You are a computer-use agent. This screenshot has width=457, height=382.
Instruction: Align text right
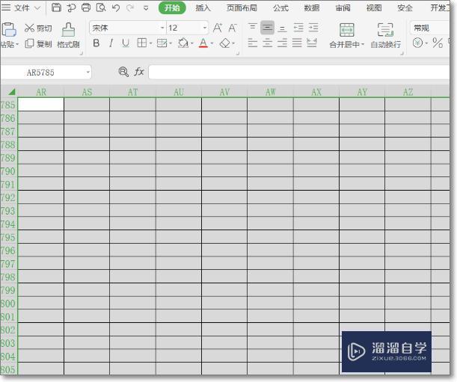click(x=282, y=43)
